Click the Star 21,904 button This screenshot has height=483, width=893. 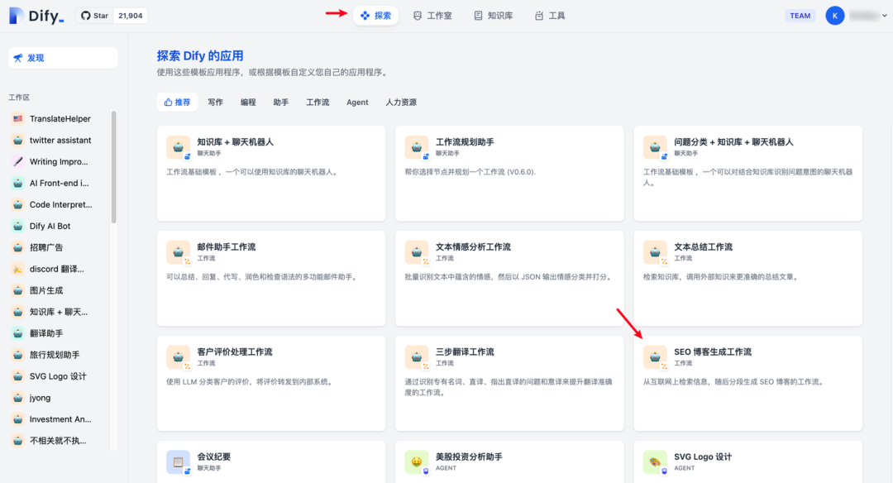point(110,14)
